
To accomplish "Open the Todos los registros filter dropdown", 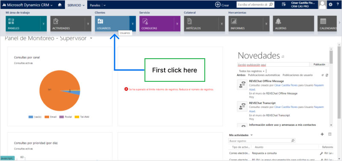I will 252,71.
